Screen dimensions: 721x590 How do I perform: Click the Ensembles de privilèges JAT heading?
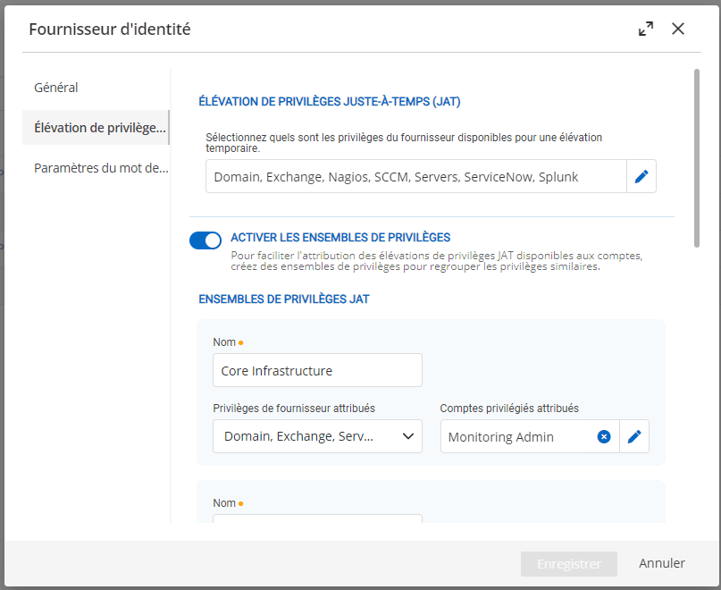click(x=284, y=299)
